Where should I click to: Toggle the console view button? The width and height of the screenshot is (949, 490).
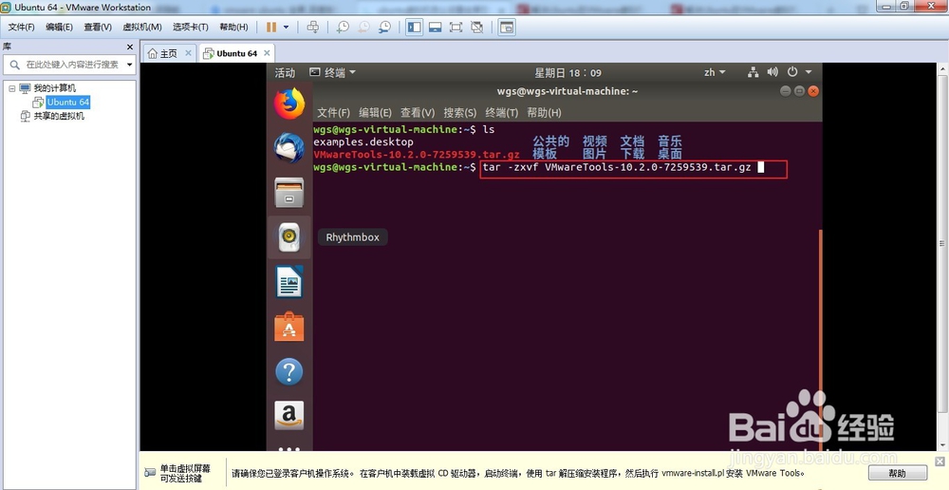pos(507,28)
